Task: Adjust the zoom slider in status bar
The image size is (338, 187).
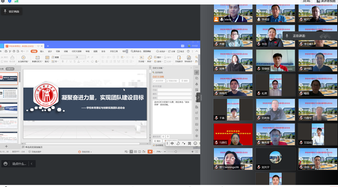Action: pyautogui.click(x=176, y=152)
